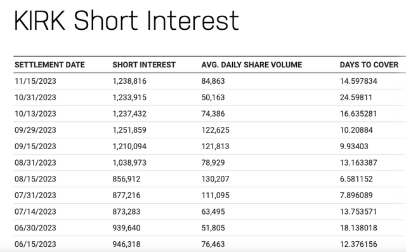Click the 08/15/2023 settlement date cell
Image resolution: width=406 pixels, height=252 pixels.
pos(36,179)
